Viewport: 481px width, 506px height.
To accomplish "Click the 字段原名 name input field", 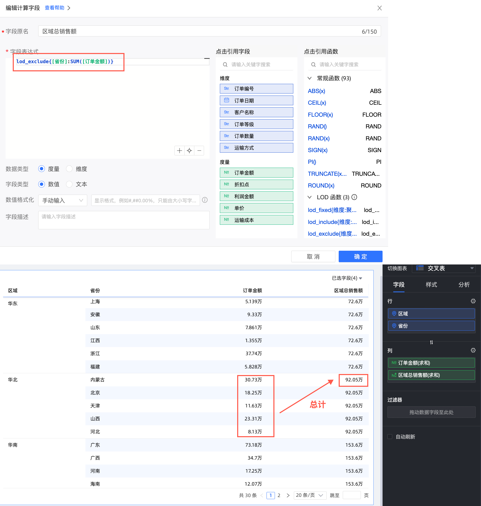I will click(x=209, y=31).
